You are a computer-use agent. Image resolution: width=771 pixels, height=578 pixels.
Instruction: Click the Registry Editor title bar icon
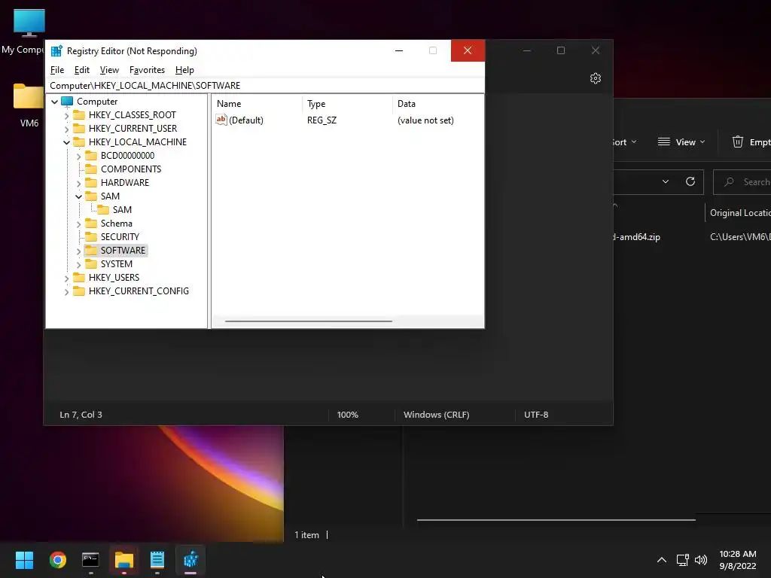[x=57, y=50]
